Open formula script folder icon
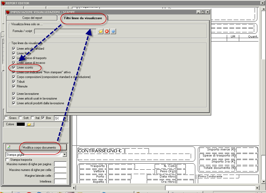The width and height of the screenshot is (266, 193). [x=101, y=32]
